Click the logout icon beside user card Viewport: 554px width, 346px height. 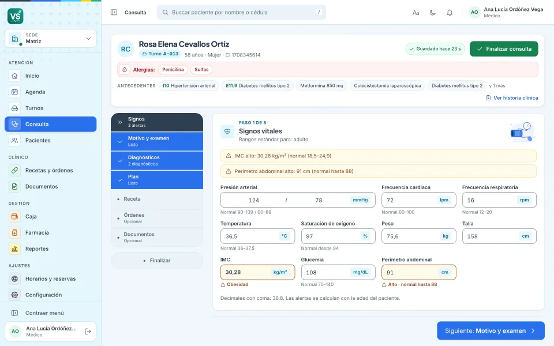[x=88, y=331]
